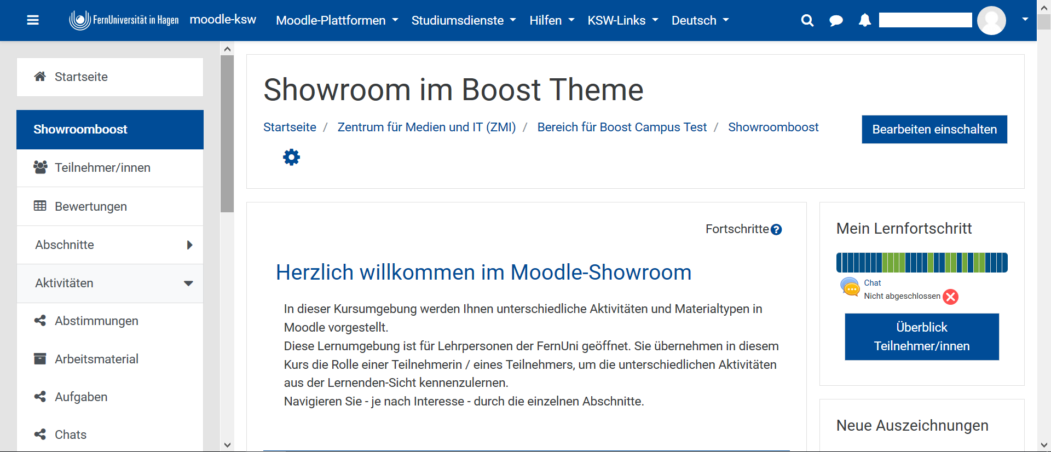The image size is (1051, 452).
Task: Open the FernUniversität in Hagen logo link
Action: 124,20
